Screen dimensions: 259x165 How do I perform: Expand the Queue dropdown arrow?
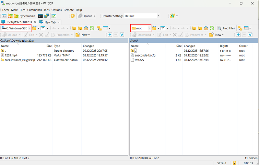(94, 16)
